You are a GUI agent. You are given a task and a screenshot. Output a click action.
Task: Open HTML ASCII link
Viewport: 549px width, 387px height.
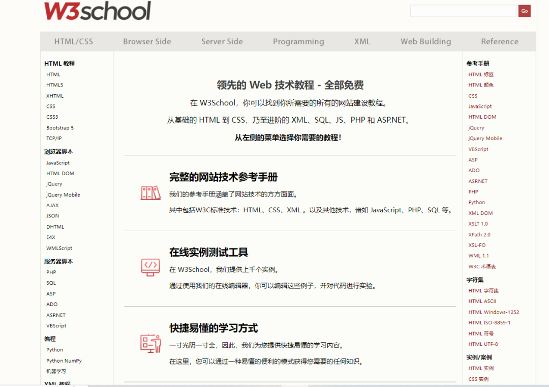click(482, 301)
